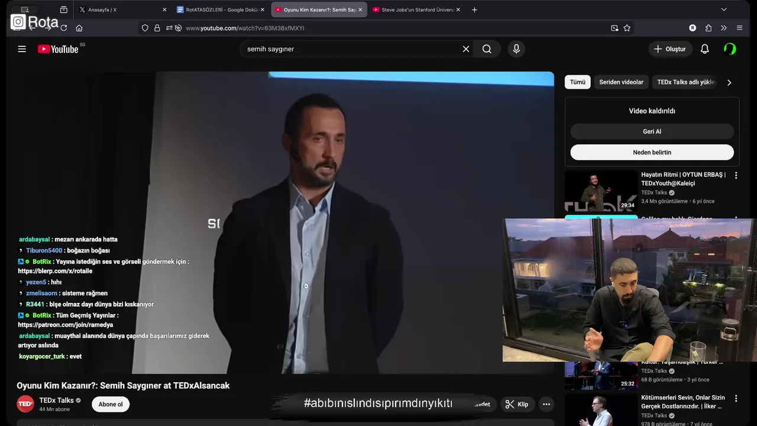Show more toolbar tools via the double chevron

coord(723,28)
